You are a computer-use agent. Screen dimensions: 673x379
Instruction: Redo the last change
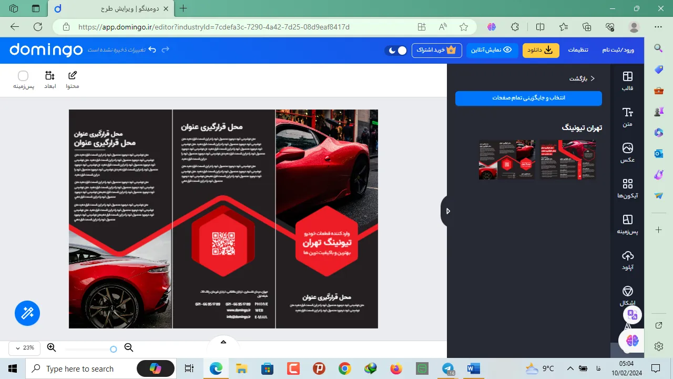tap(165, 50)
